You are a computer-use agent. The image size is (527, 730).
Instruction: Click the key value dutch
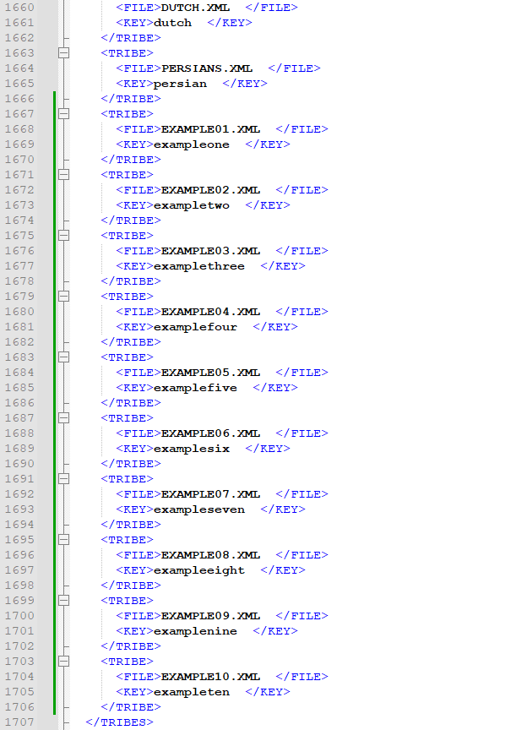(x=172, y=23)
